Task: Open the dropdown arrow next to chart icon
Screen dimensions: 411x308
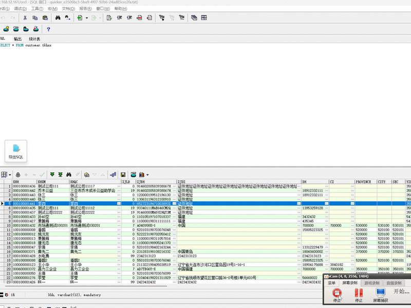Action: tap(147, 175)
